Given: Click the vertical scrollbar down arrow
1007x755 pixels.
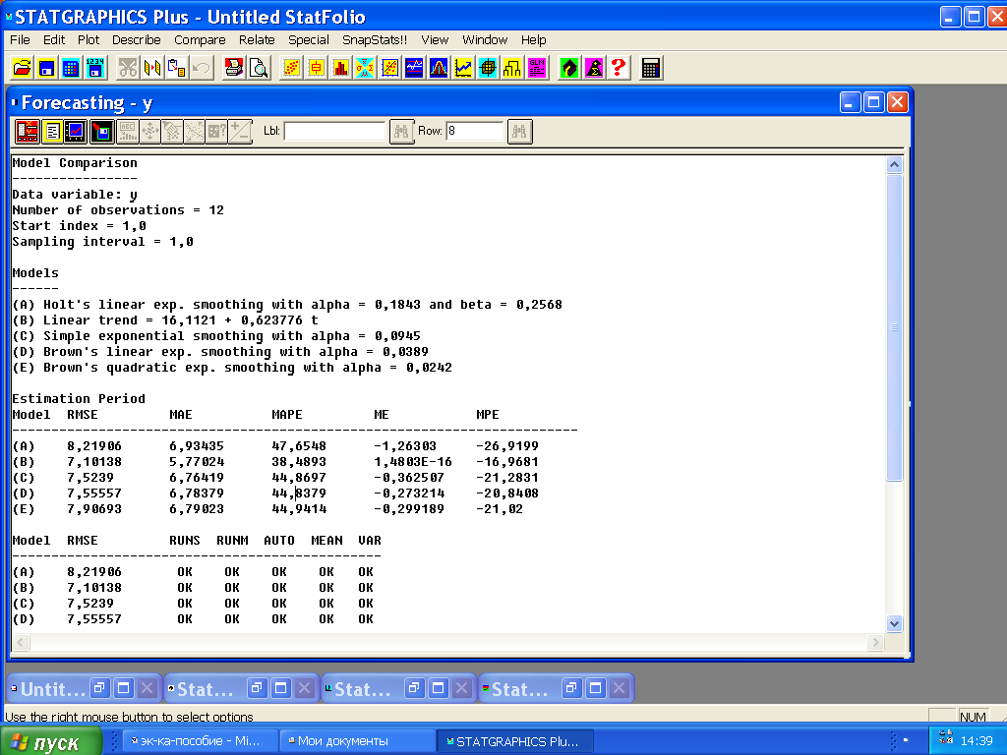Looking at the screenshot, I should (x=894, y=623).
